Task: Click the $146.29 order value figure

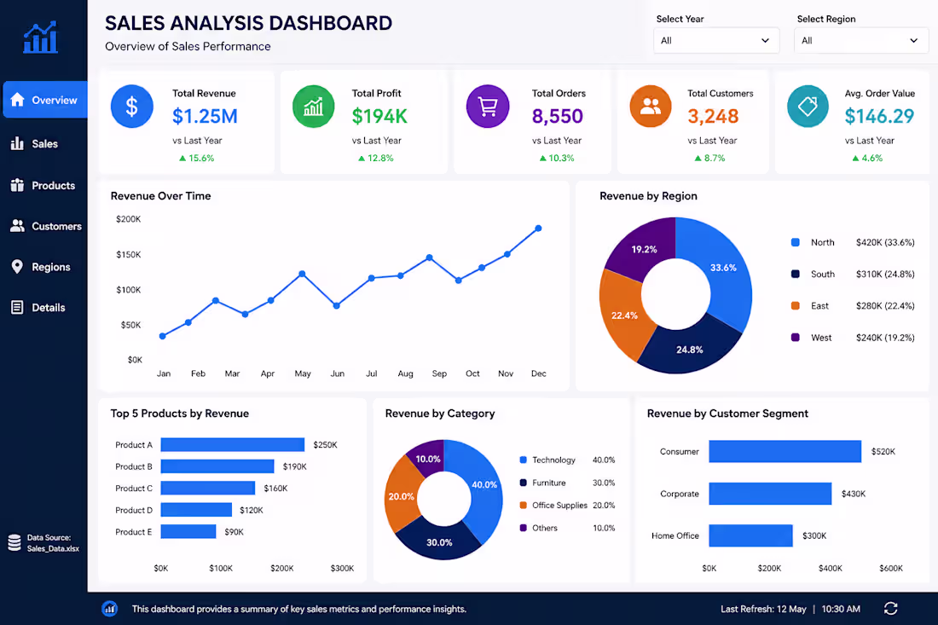Action: (x=879, y=116)
